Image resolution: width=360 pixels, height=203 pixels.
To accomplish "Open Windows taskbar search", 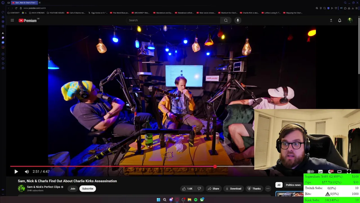I will [x=165, y=200].
